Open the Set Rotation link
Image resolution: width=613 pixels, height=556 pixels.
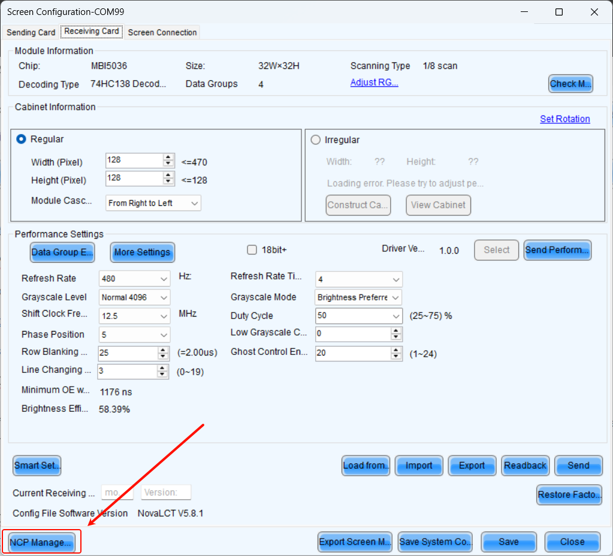(x=564, y=119)
